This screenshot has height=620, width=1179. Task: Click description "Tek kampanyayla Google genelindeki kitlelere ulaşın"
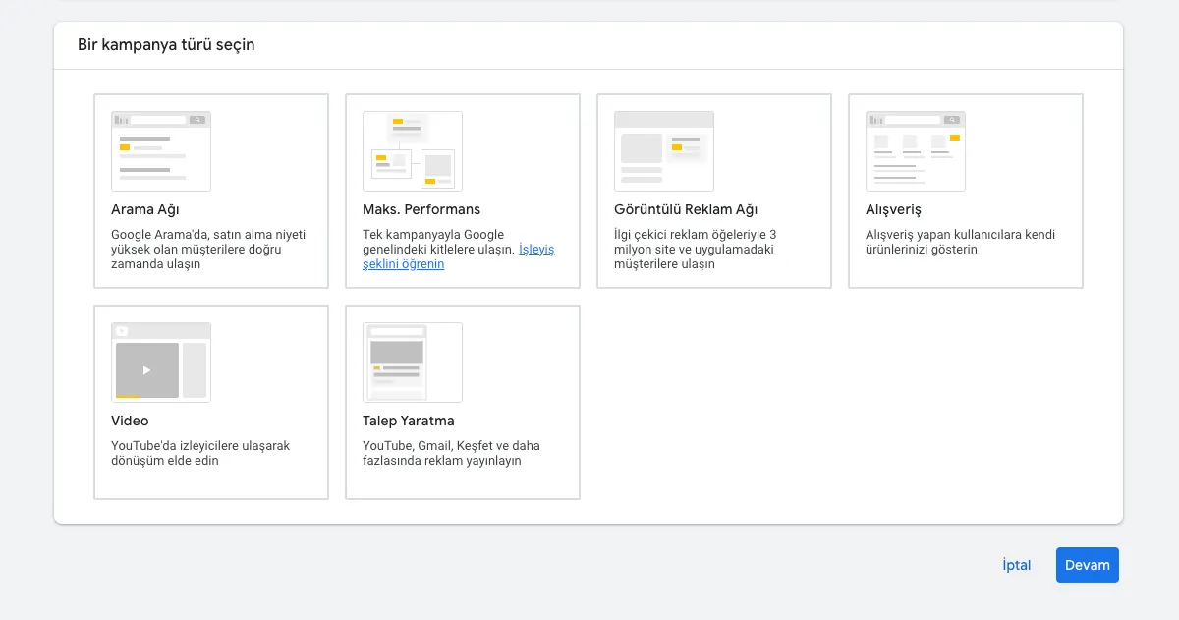click(x=438, y=242)
